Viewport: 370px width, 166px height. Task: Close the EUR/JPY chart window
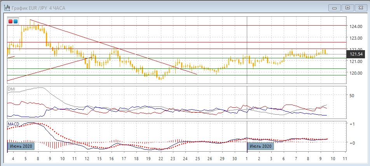361,8
